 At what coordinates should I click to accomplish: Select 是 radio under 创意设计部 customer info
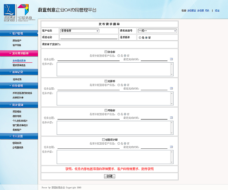(119, 143)
